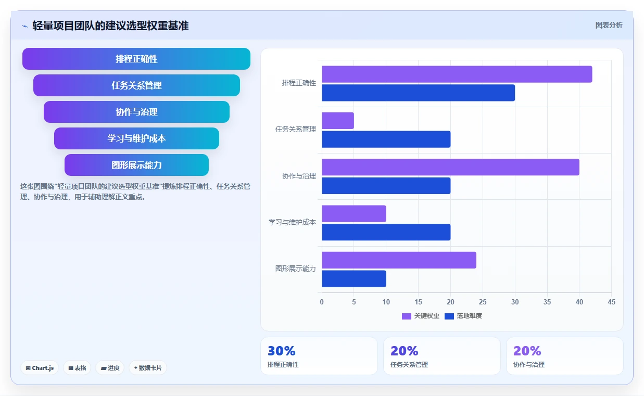
Task: Click blue 落地难度 bar for 协作与治理
Action: pos(386,186)
